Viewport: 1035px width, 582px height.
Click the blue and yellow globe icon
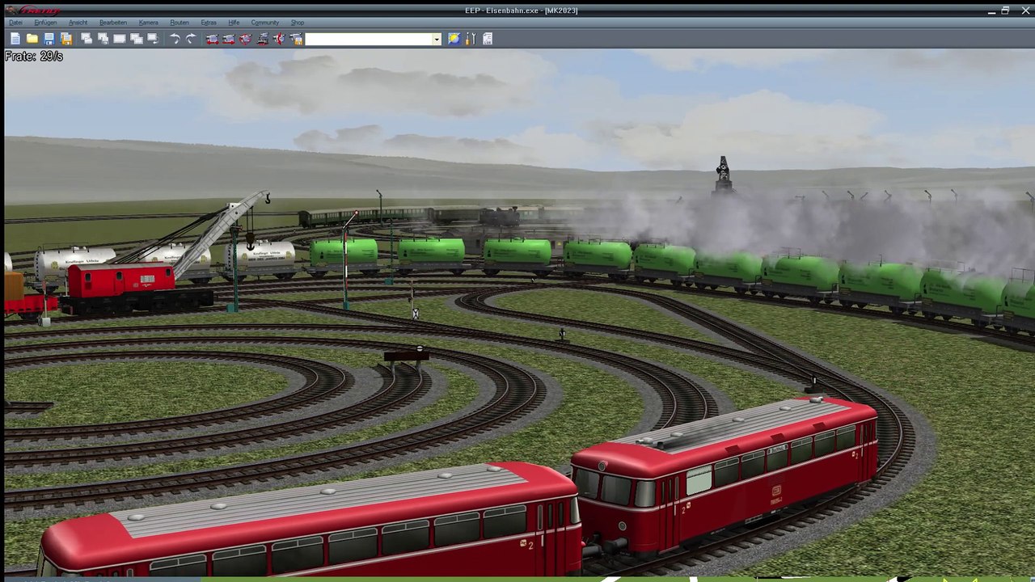click(454, 39)
